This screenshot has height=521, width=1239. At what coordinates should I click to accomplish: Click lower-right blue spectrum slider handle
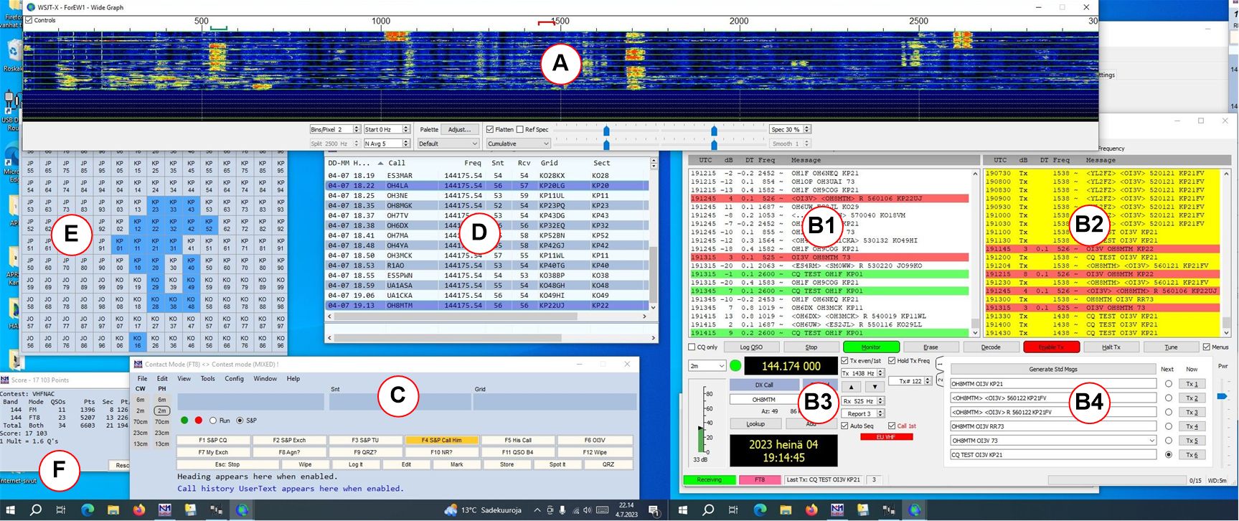point(714,145)
